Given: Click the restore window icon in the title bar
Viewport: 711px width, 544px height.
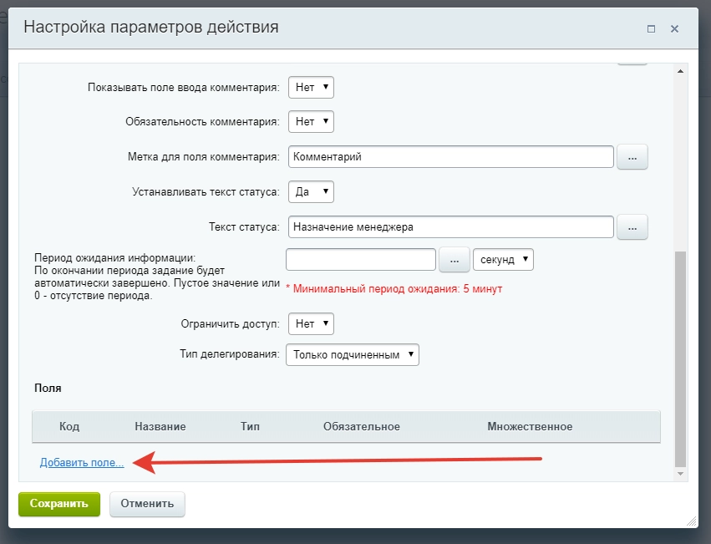Looking at the screenshot, I should click(651, 28).
